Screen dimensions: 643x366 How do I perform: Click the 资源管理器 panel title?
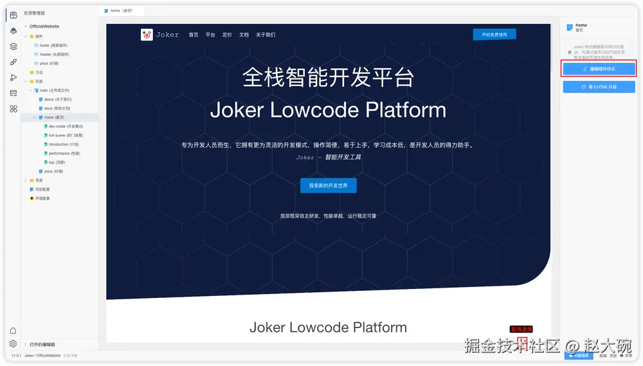tap(34, 13)
